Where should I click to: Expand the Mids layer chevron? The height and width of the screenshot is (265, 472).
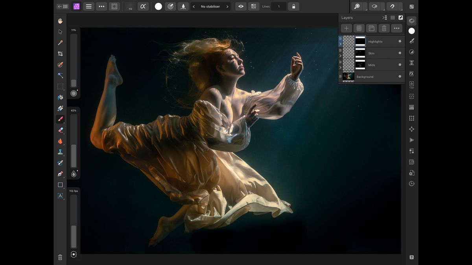(341, 67)
